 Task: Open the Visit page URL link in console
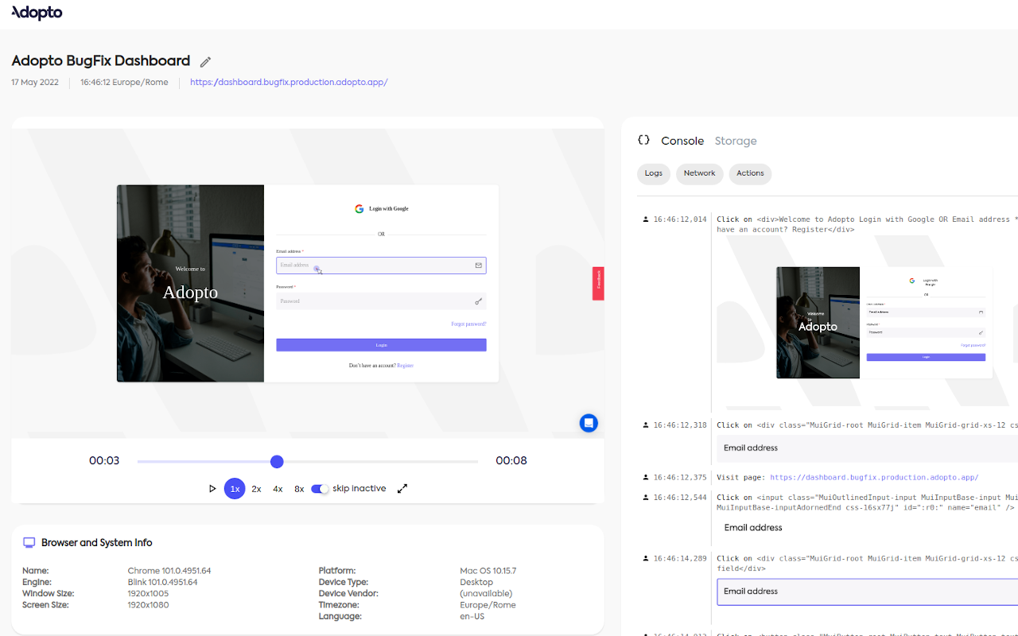tap(874, 478)
